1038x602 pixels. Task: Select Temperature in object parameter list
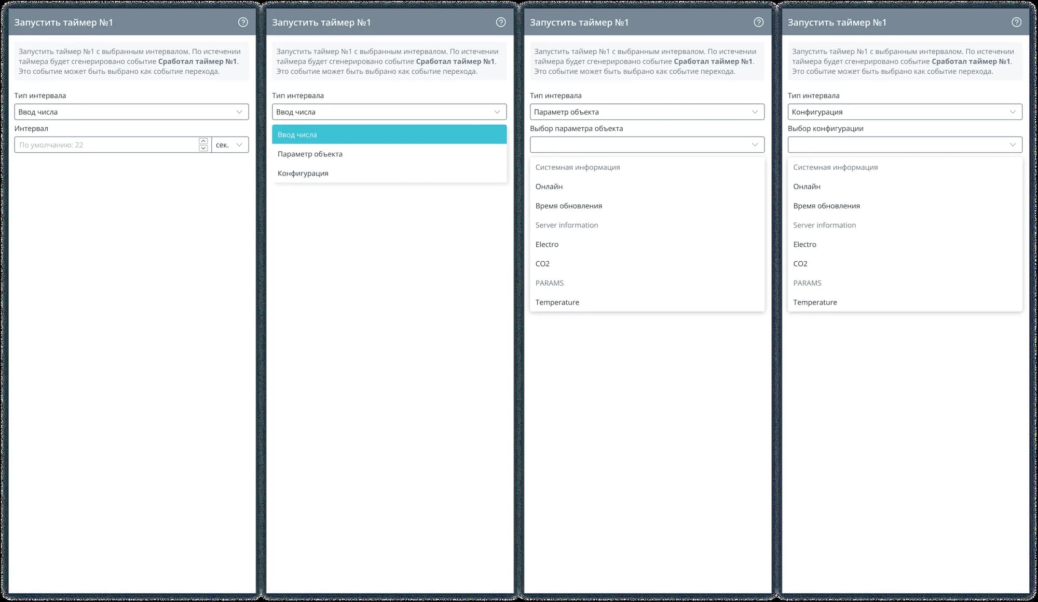pos(557,302)
